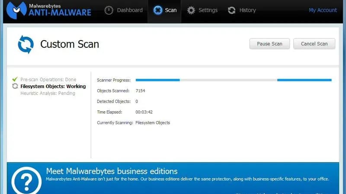Click the Dashboard gauge icon
This screenshot has width=346, height=194.
pyautogui.click(x=109, y=10)
